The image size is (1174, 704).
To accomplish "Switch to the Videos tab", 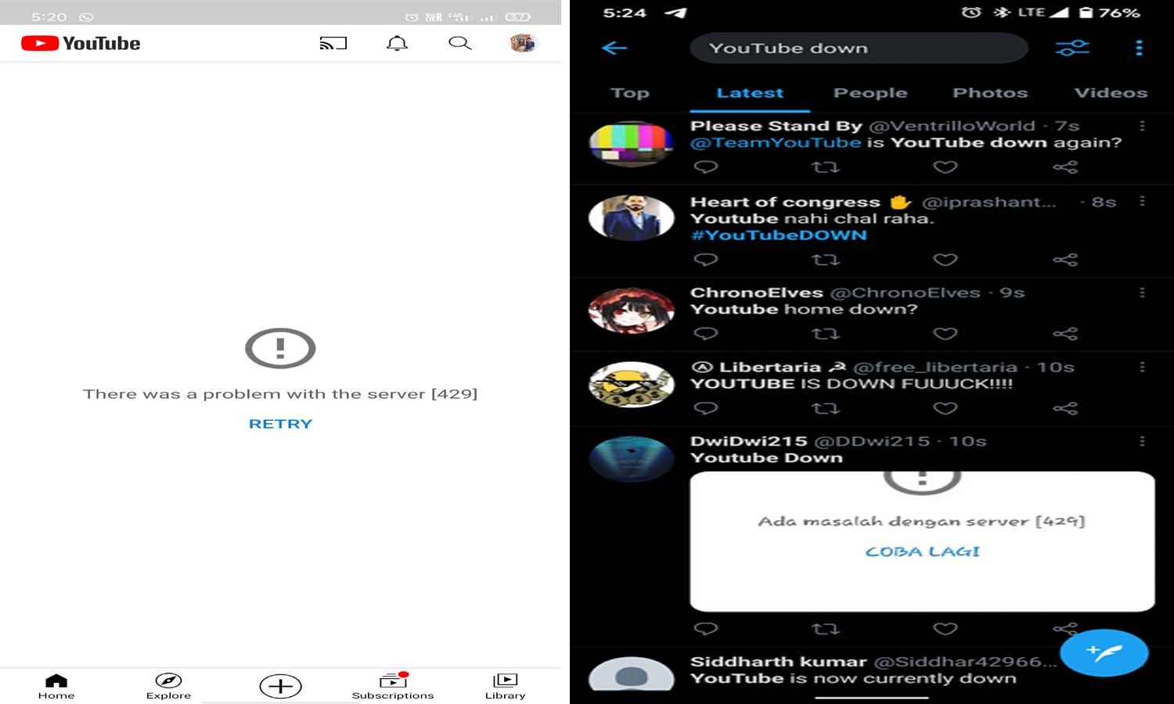I will pyautogui.click(x=1111, y=93).
